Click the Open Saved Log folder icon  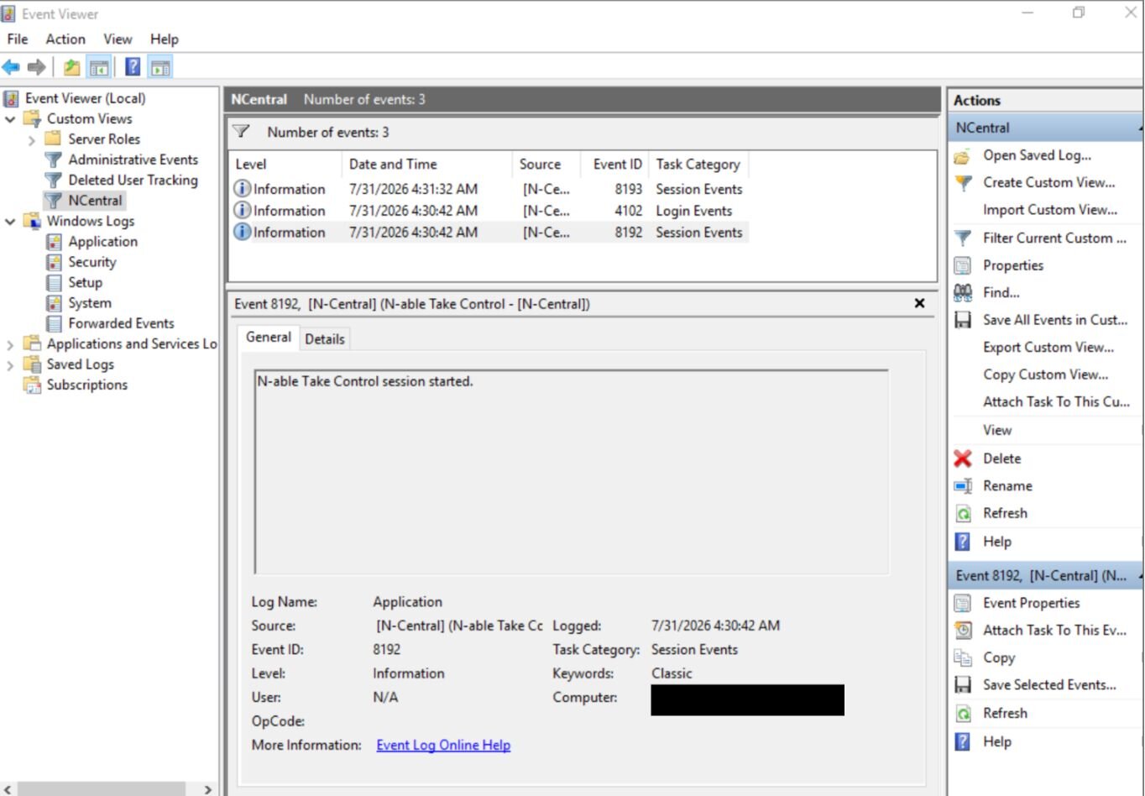pyautogui.click(x=963, y=156)
